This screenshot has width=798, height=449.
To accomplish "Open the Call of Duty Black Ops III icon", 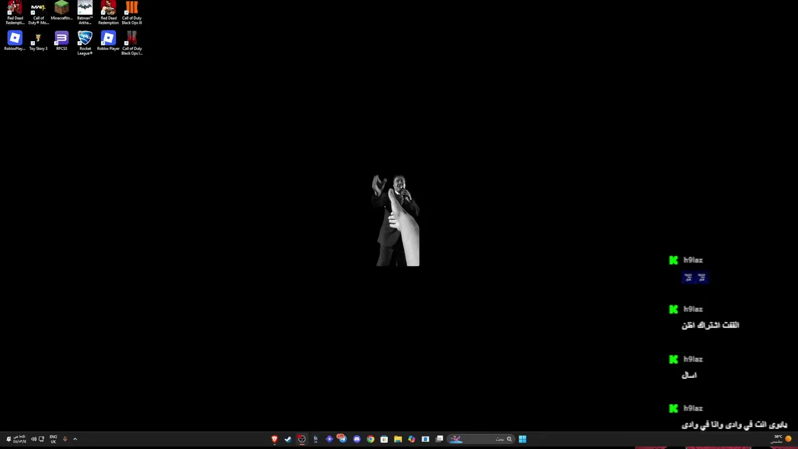I will pyautogui.click(x=132, y=13).
